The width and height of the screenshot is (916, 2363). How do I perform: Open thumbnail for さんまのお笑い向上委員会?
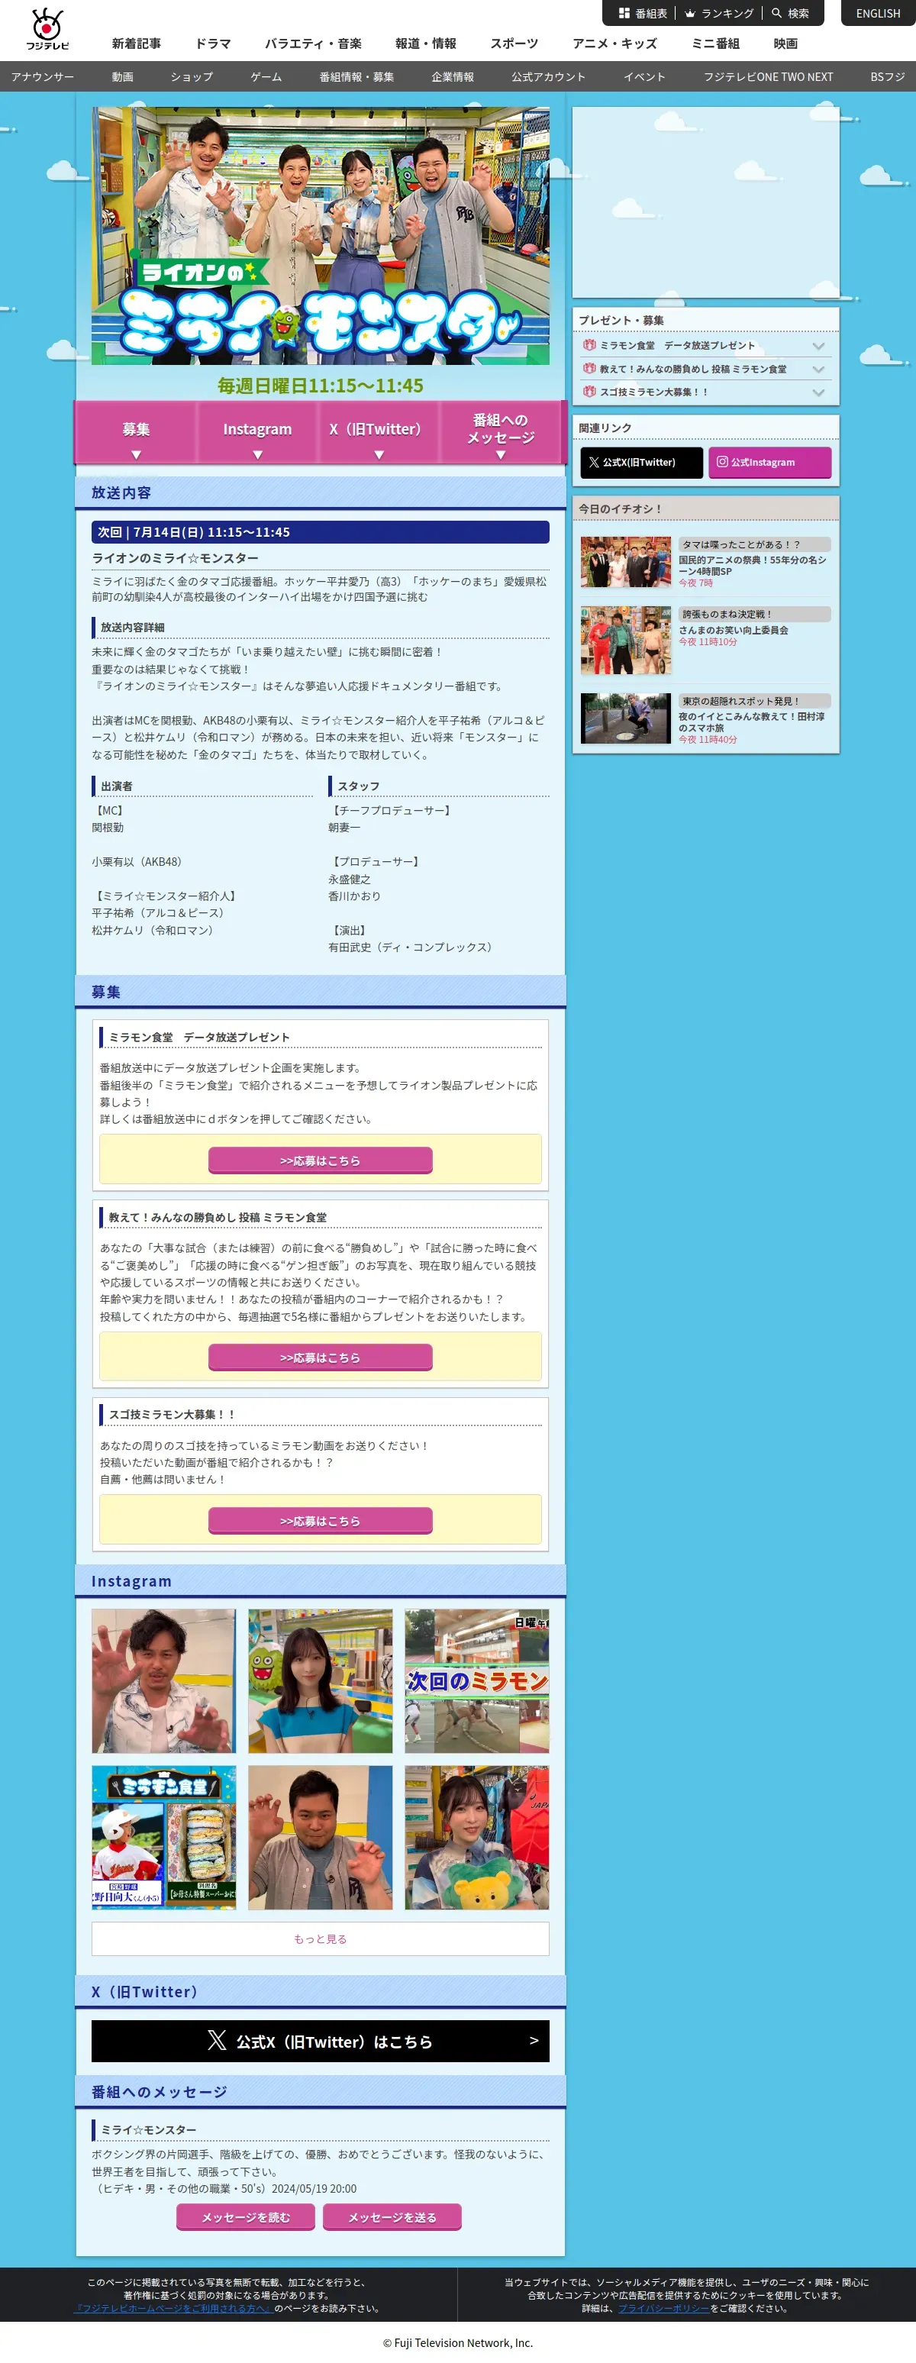click(625, 639)
